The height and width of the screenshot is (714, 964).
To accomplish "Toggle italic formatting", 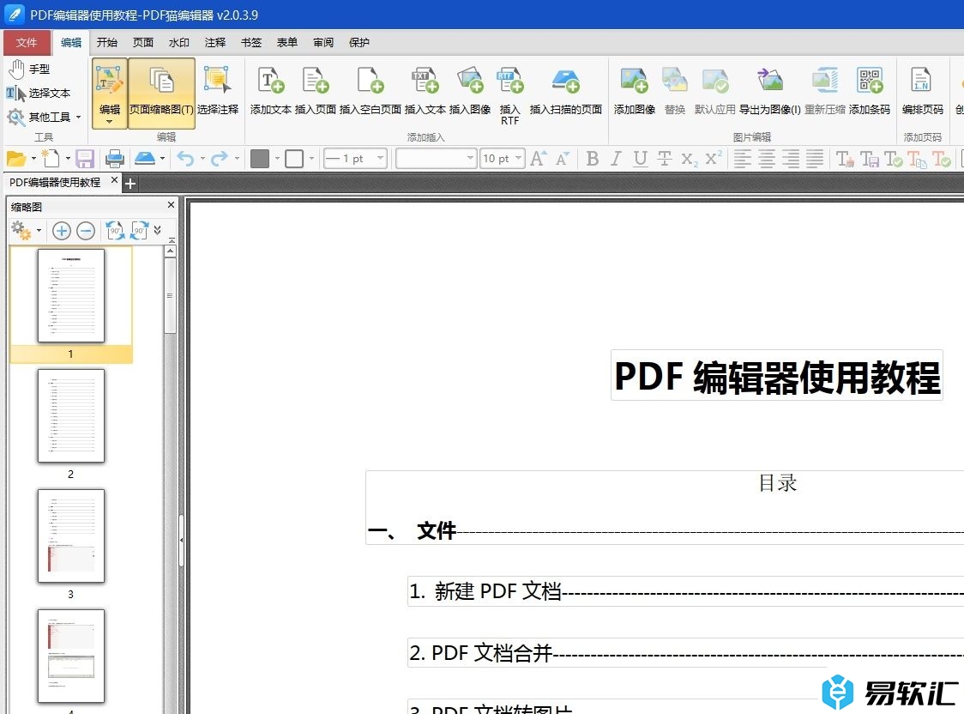I will pyautogui.click(x=616, y=159).
